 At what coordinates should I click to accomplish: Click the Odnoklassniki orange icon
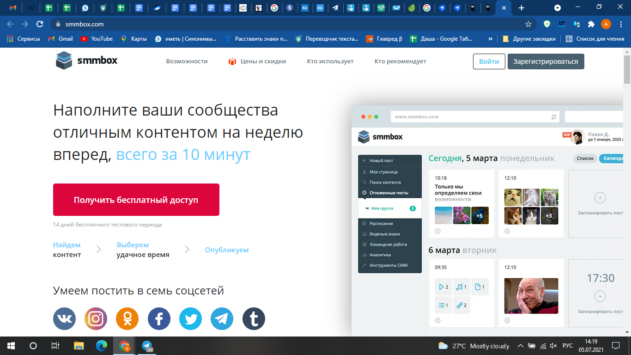[127, 319]
